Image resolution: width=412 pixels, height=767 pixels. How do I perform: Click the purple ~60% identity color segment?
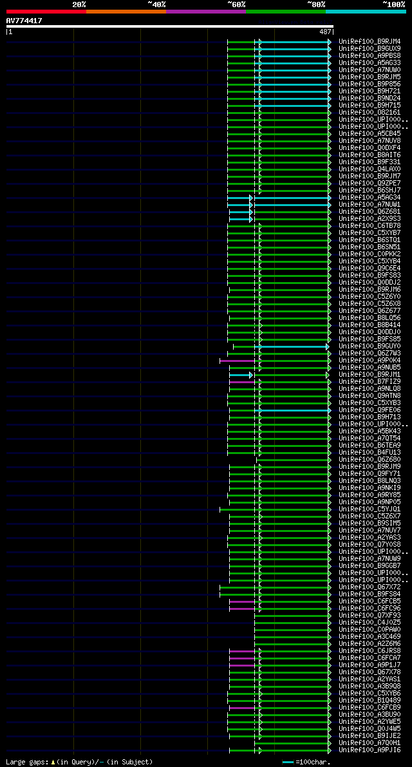click(x=206, y=11)
